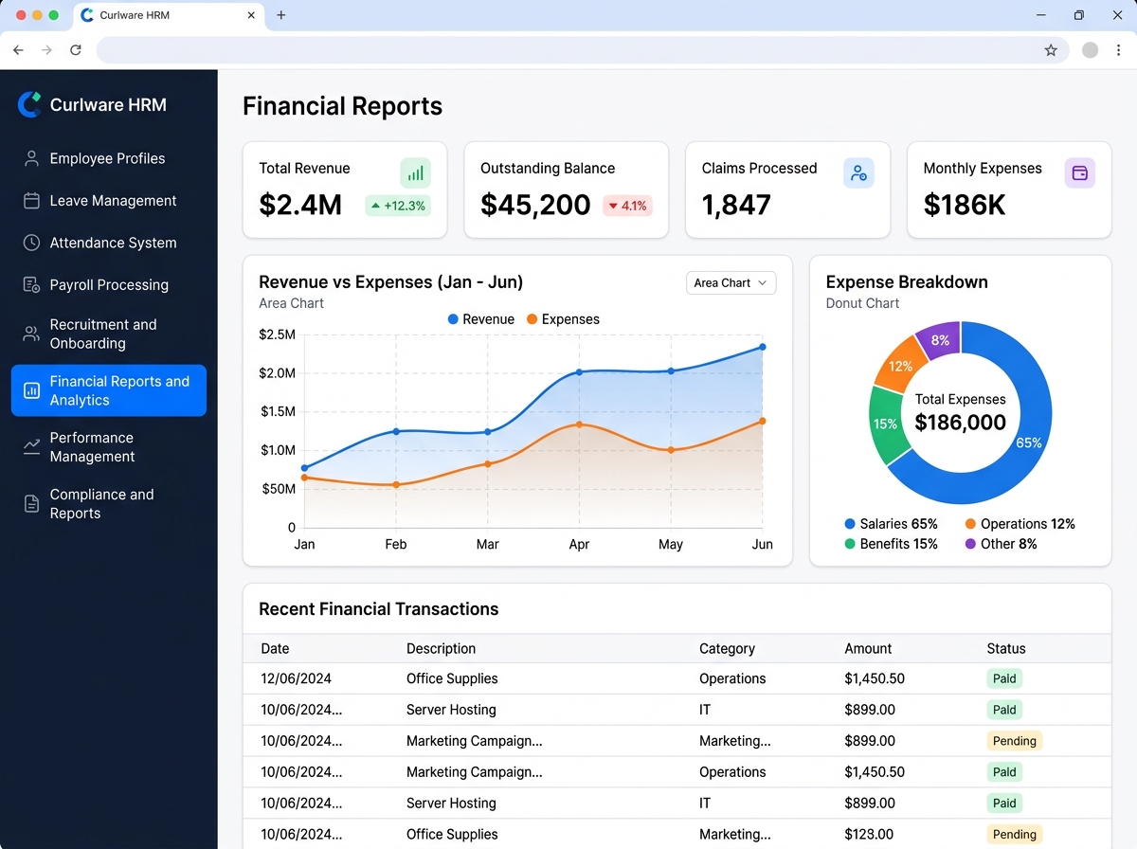Click the Date column header
The width and height of the screenshot is (1137, 849).
pyautogui.click(x=275, y=649)
